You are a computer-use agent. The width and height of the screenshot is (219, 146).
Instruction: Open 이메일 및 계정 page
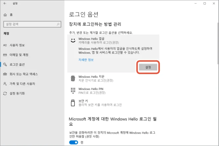(19, 55)
